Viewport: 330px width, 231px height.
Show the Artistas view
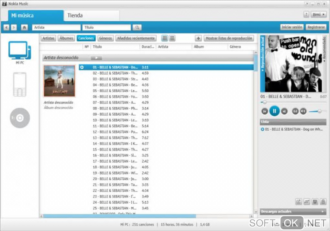pos(49,38)
